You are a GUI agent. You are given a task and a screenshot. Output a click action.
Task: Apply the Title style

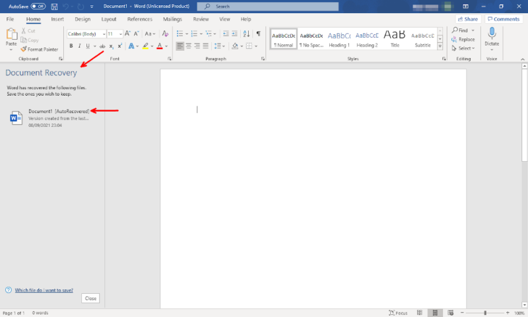(x=395, y=40)
